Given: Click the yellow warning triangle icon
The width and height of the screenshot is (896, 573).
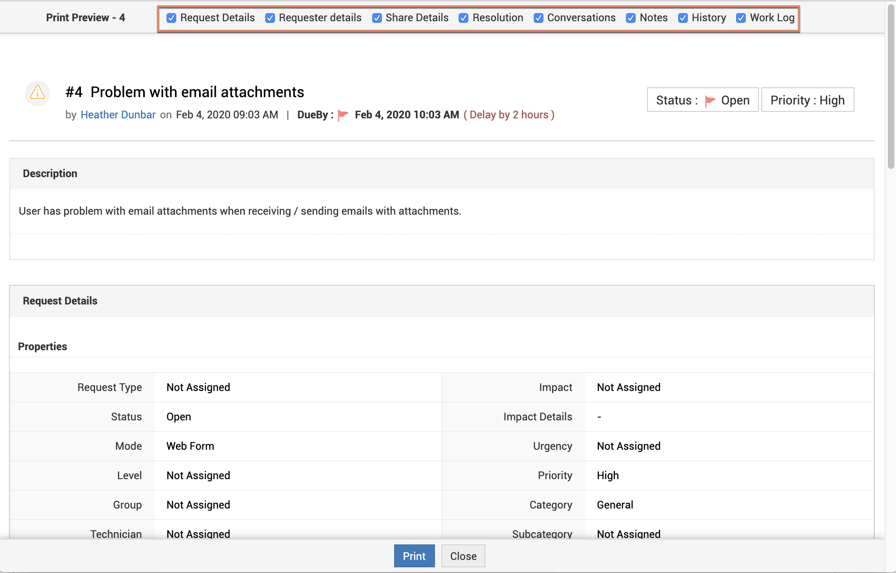Looking at the screenshot, I should [x=38, y=93].
